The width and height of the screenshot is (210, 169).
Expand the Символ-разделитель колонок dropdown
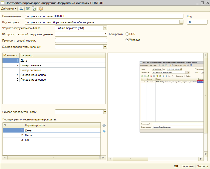coord(105,47)
